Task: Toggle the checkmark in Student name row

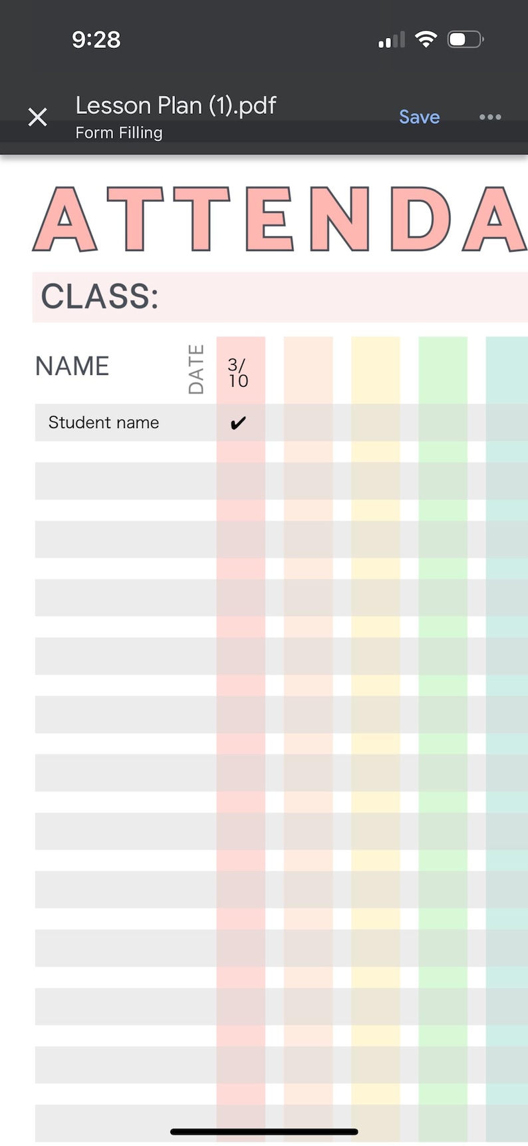Action: click(238, 423)
